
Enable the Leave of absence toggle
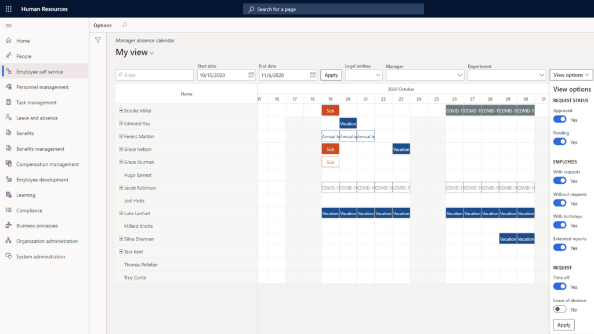[560, 310]
